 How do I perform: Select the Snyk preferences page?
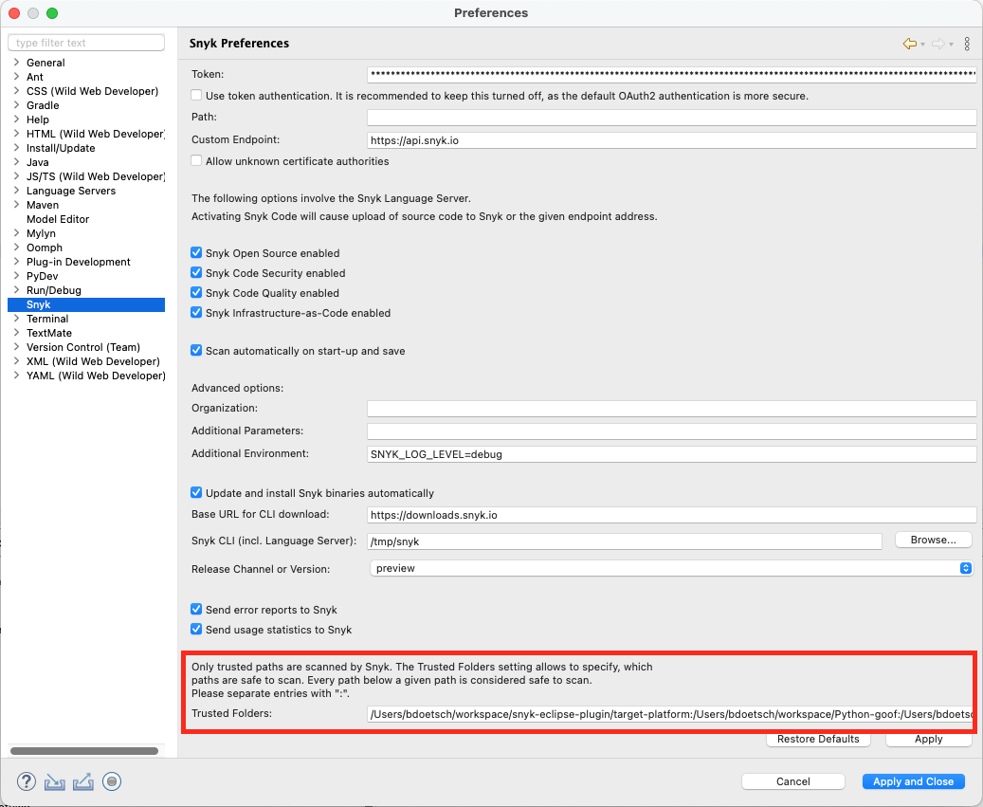pyautogui.click(x=39, y=304)
